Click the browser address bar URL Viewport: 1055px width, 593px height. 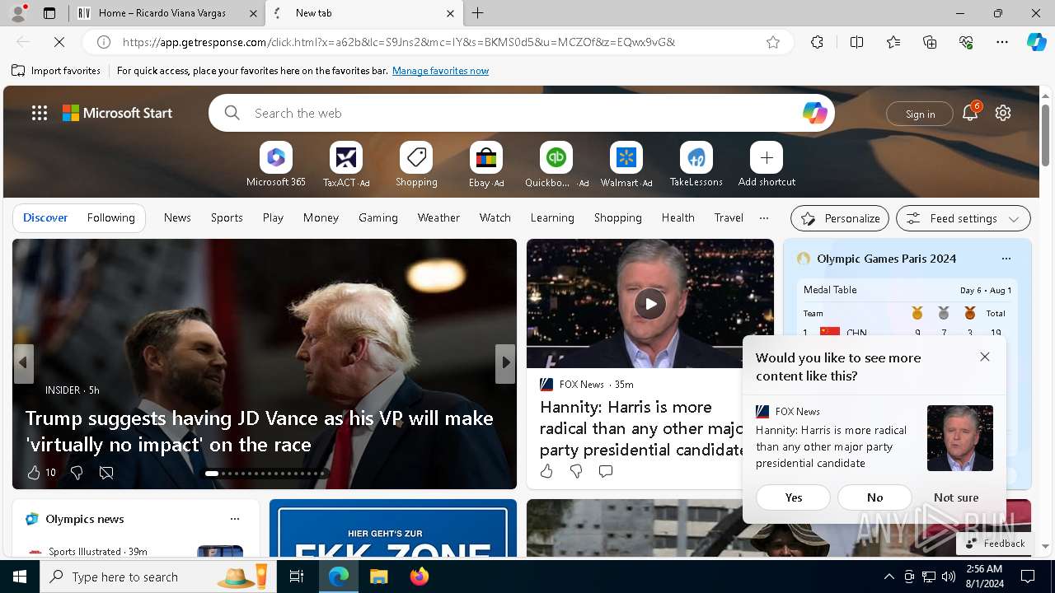point(399,42)
